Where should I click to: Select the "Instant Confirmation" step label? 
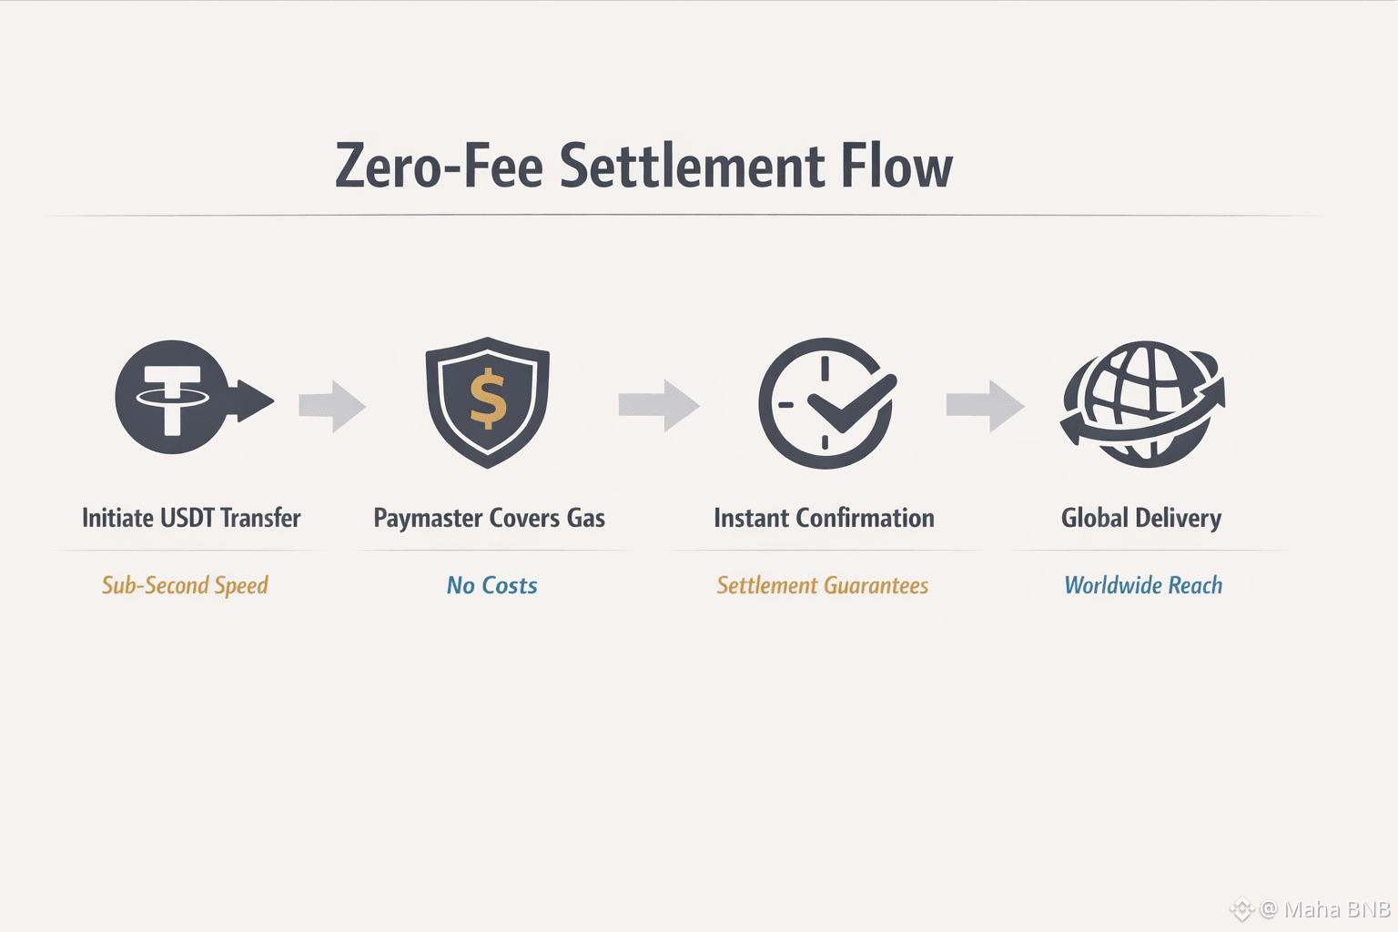824,518
